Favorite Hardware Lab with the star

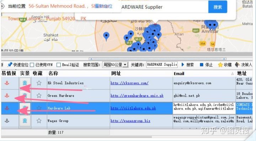coord(39,108)
